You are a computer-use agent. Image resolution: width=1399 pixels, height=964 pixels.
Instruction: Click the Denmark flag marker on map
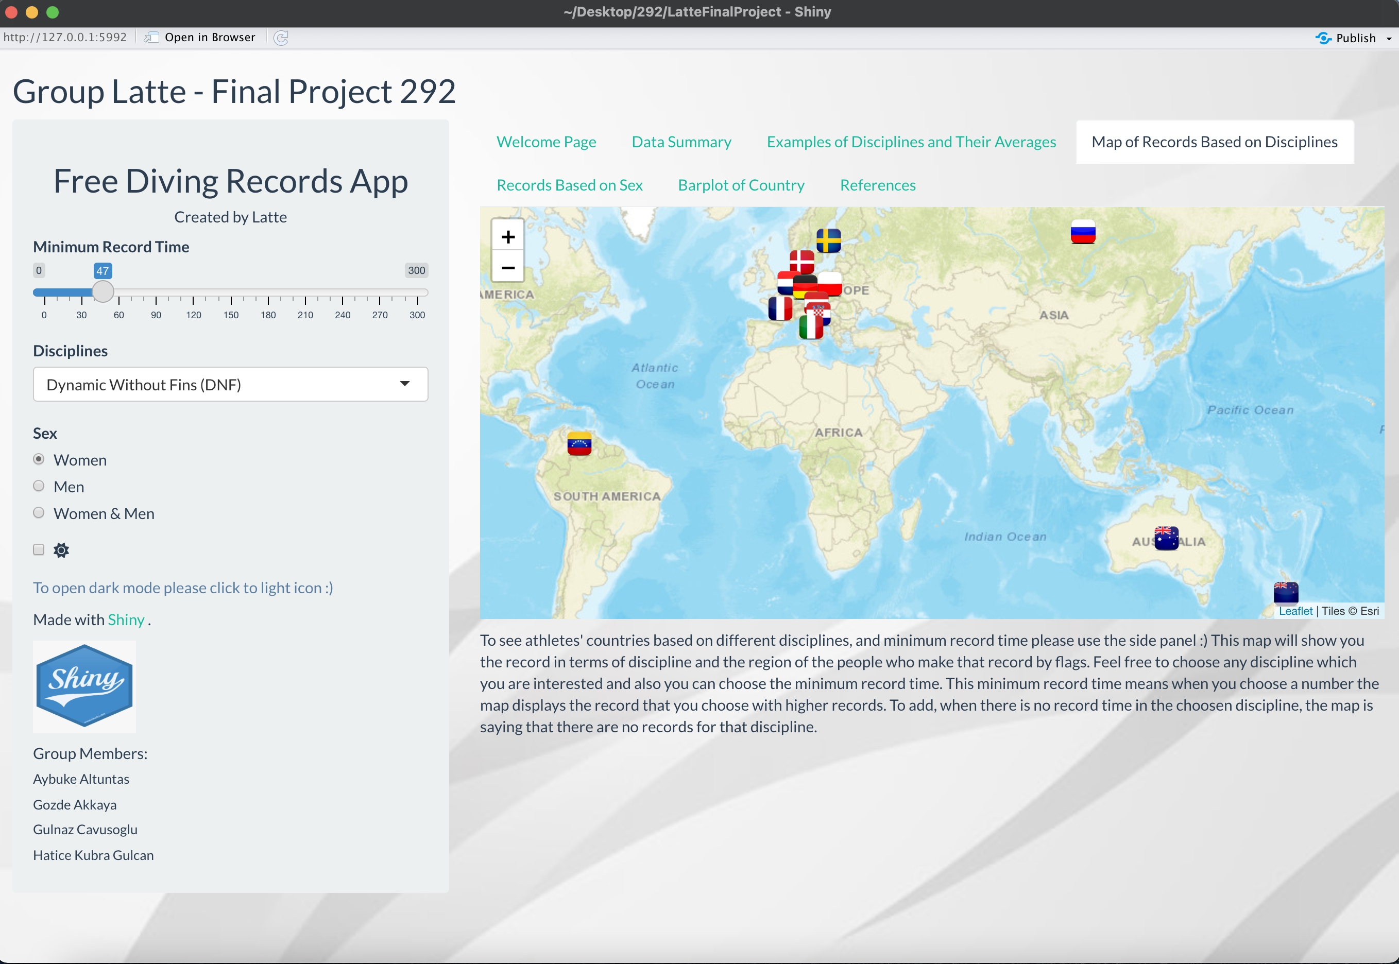pyautogui.click(x=801, y=262)
